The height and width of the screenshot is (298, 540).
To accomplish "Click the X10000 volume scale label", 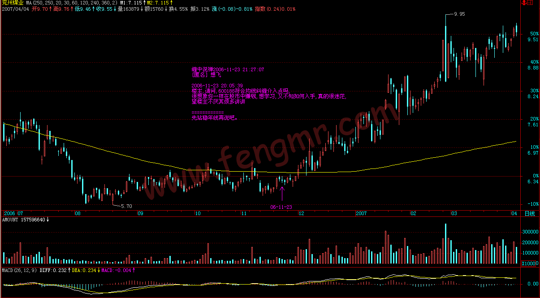I will 530,263.
